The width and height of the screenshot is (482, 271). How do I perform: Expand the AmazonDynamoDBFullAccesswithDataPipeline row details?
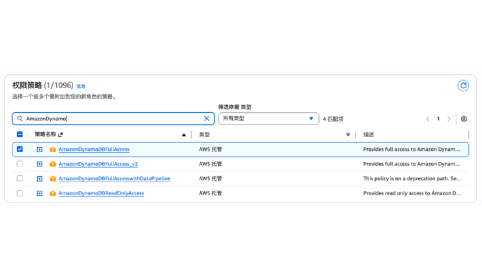tap(39, 179)
